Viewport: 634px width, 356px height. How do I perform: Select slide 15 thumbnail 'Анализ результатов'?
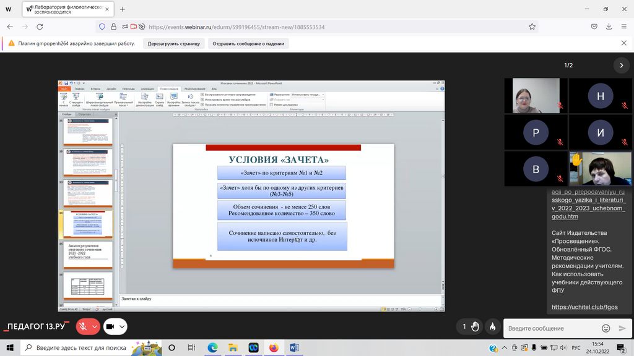(88, 254)
